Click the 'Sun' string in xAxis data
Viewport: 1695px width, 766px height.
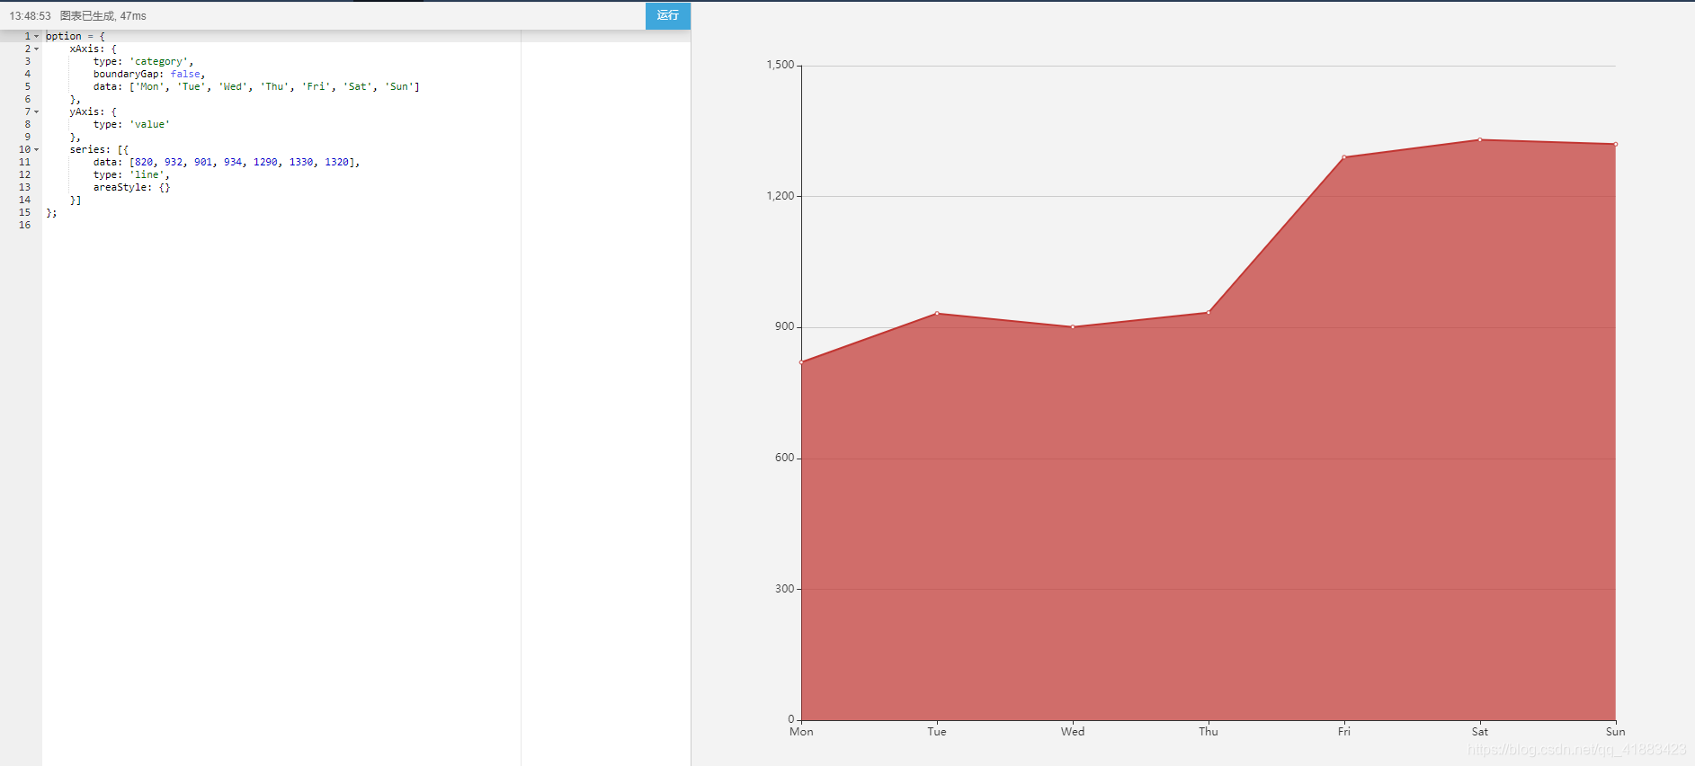[399, 86]
